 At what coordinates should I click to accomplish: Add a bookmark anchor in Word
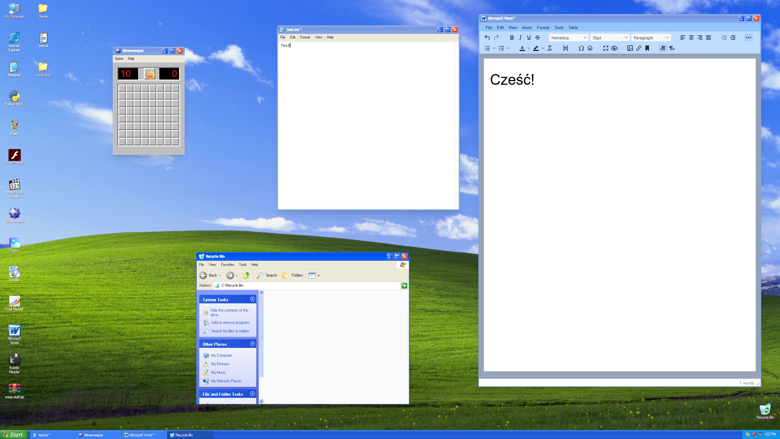647,48
